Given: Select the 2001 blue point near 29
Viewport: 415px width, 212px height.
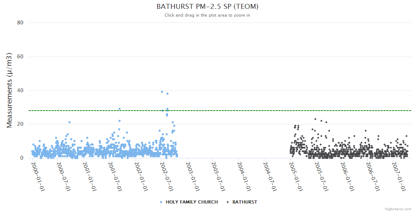Looking at the screenshot, I should click(x=120, y=109).
